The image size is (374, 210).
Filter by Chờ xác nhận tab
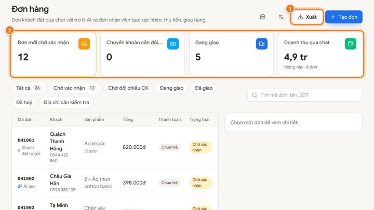75,88
